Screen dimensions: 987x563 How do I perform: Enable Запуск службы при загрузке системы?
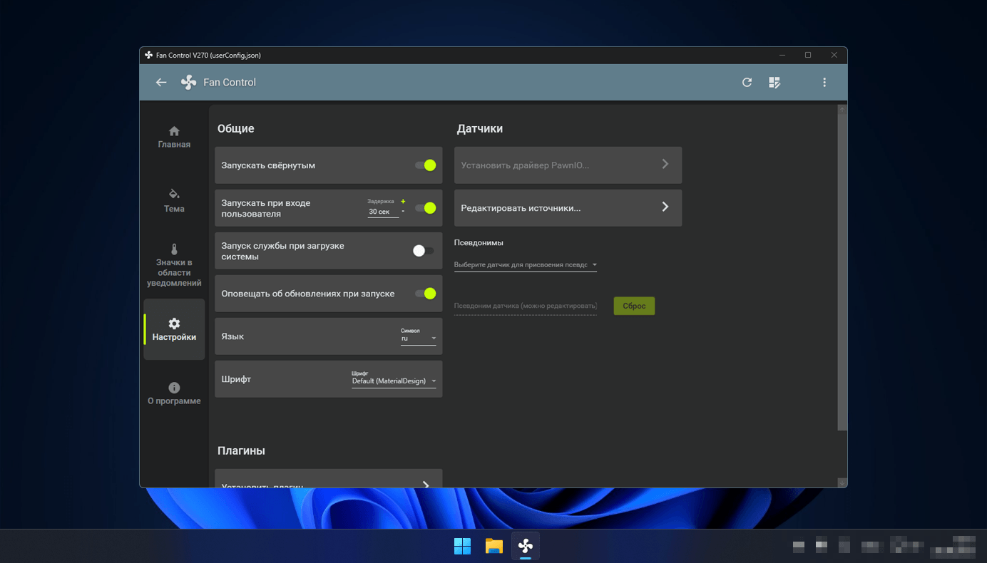[x=423, y=251]
